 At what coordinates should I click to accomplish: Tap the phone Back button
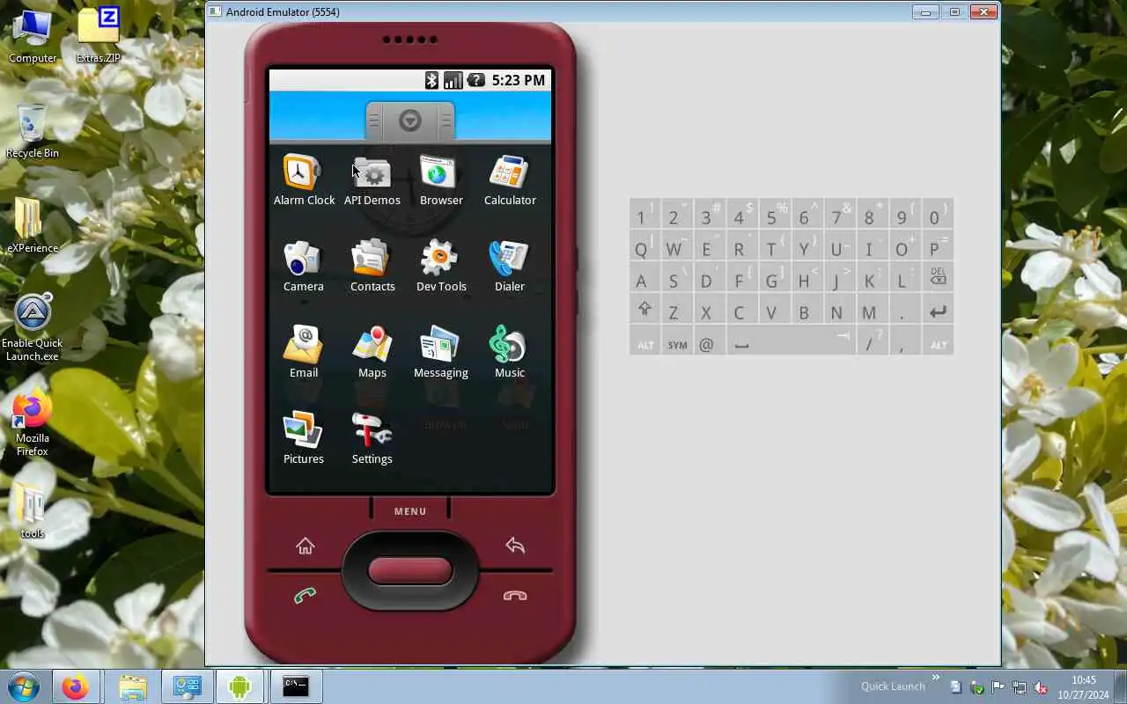(515, 546)
